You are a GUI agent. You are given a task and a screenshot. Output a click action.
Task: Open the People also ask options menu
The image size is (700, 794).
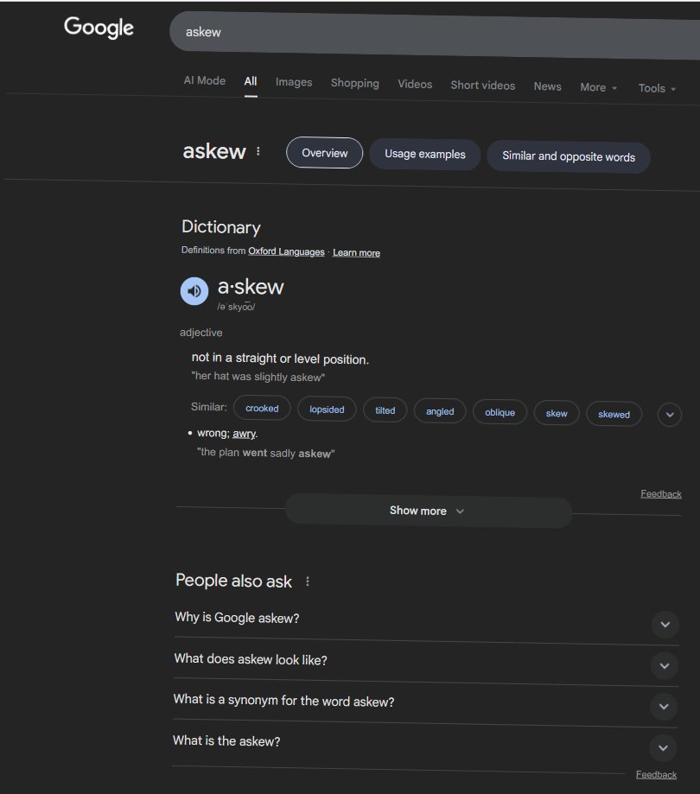pos(307,581)
